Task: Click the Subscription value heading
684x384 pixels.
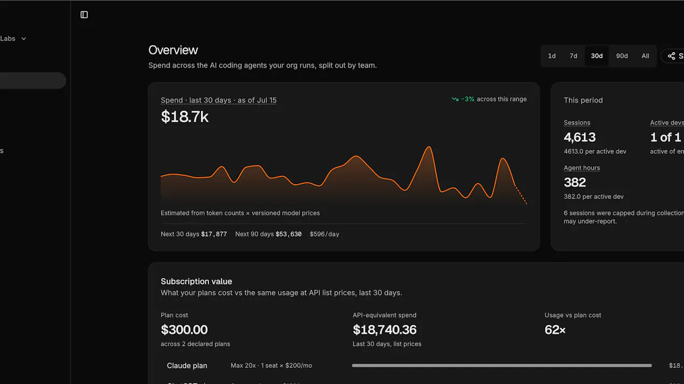Action: pos(197,281)
